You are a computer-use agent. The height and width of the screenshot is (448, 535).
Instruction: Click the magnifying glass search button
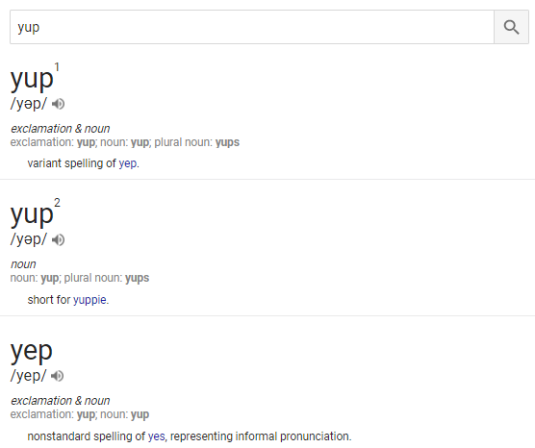click(x=511, y=27)
